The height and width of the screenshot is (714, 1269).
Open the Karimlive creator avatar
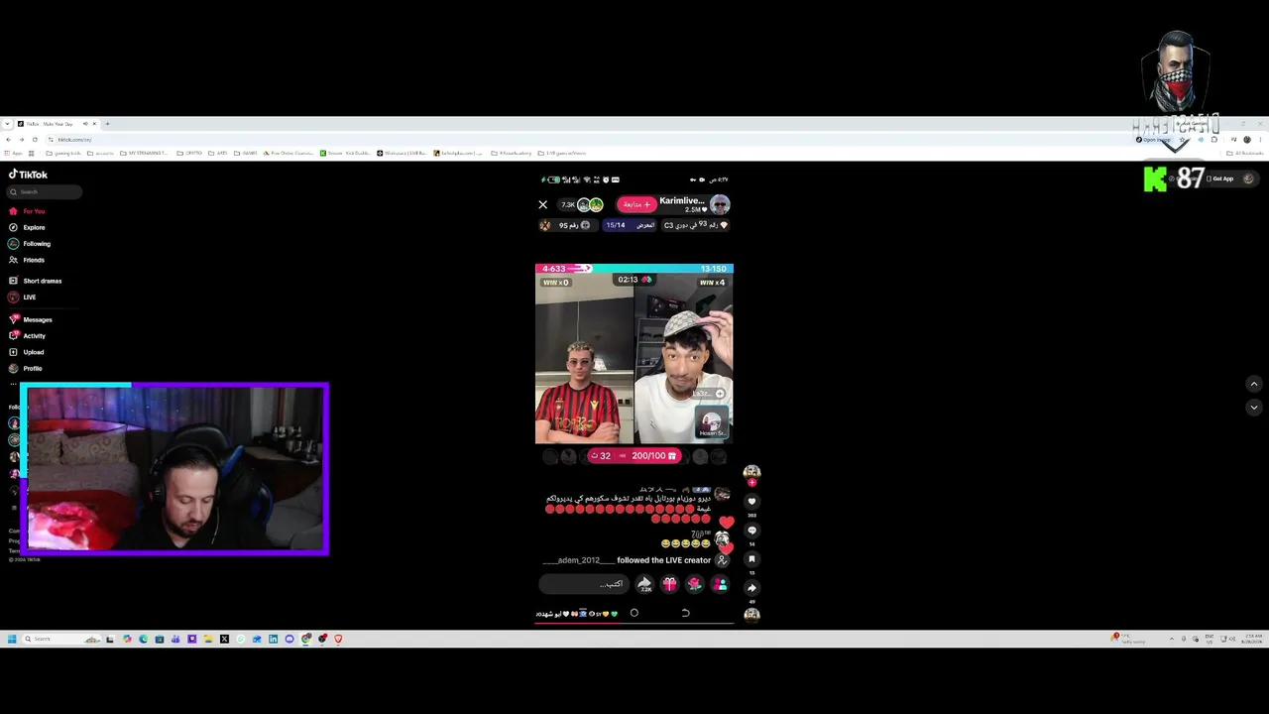(x=720, y=204)
